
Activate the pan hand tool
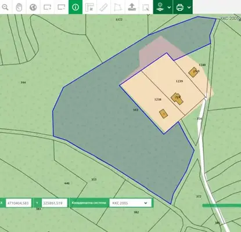[x=19, y=8]
